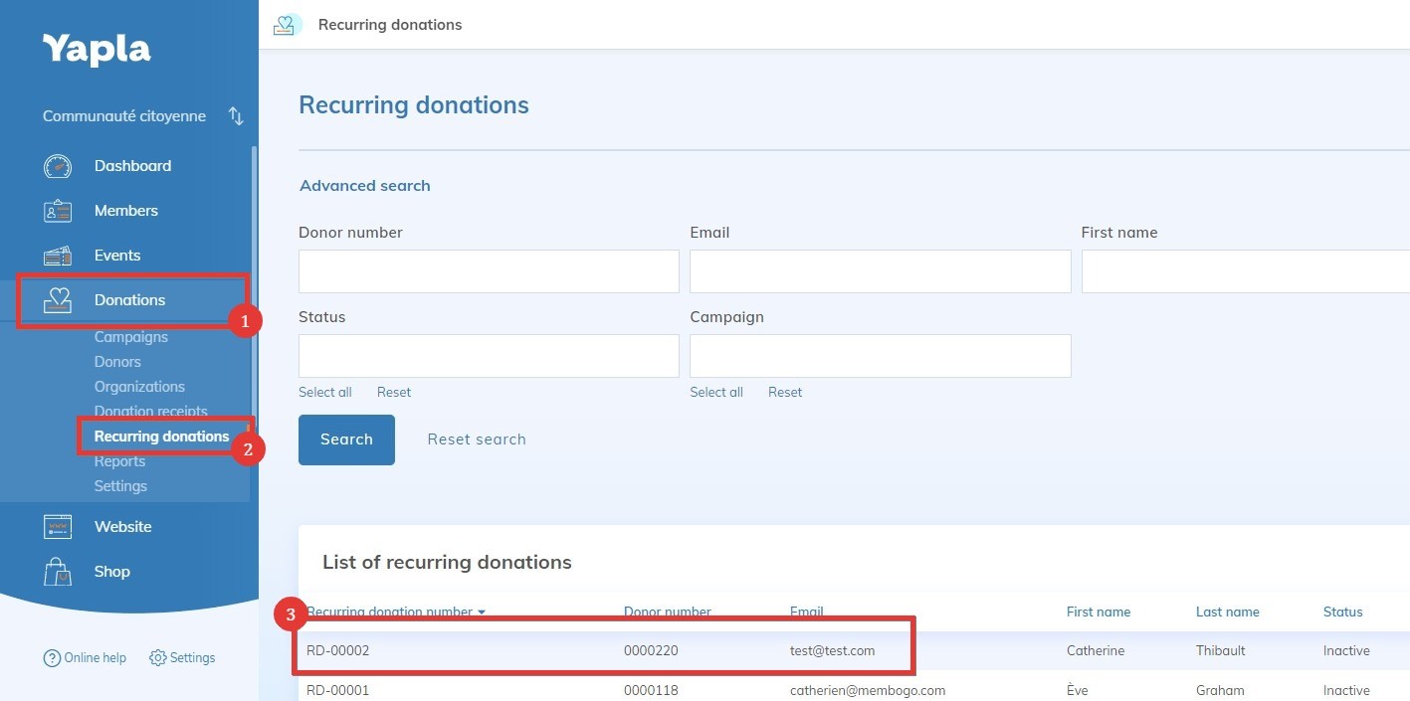Image resolution: width=1410 pixels, height=701 pixels.
Task: Open the Members menu item
Action: [x=125, y=211]
